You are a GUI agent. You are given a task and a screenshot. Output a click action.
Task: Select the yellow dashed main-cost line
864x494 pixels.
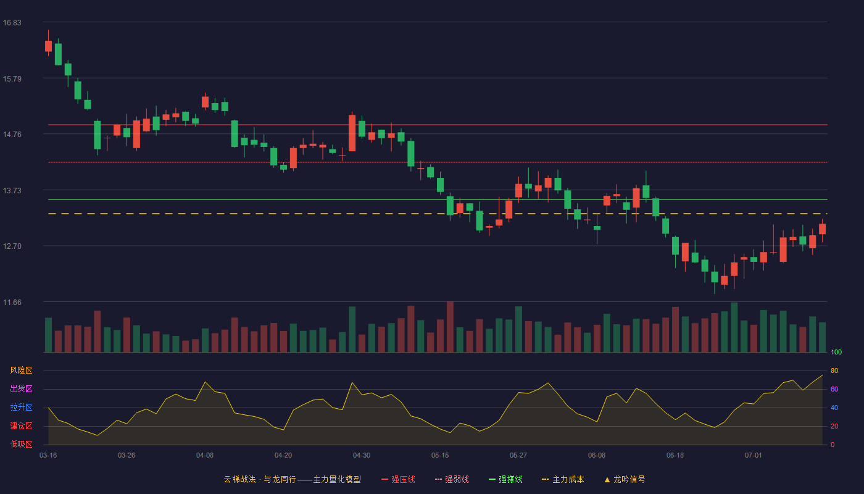(x=438, y=214)
